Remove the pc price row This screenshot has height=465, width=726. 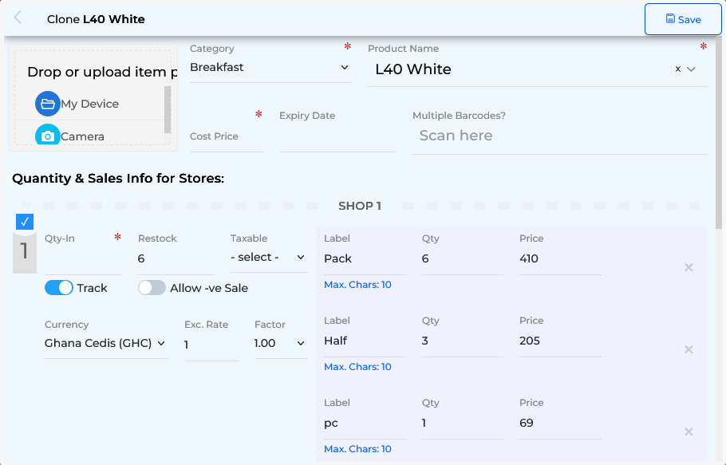coord(689,432)
